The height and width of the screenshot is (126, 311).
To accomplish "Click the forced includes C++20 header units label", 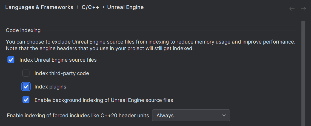I will click(x=78, y=116).
